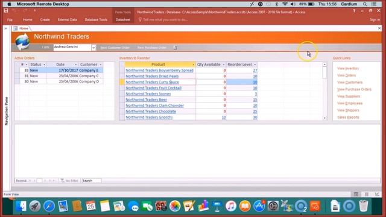
Task: Open View Purchase Orders quick link
Action: tap(354, 89)
